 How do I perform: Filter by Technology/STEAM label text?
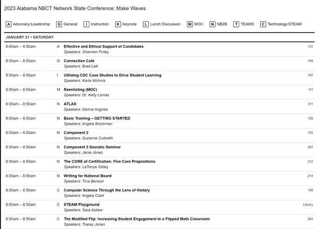tap(285, 24)
